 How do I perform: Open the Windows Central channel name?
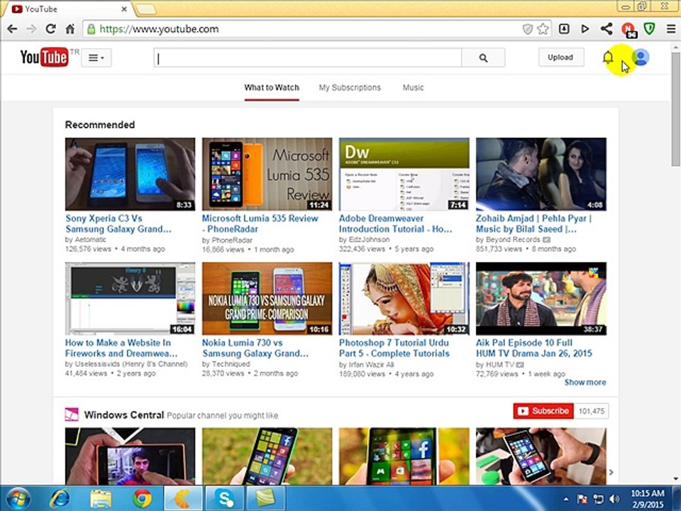[x=123, y=415]
